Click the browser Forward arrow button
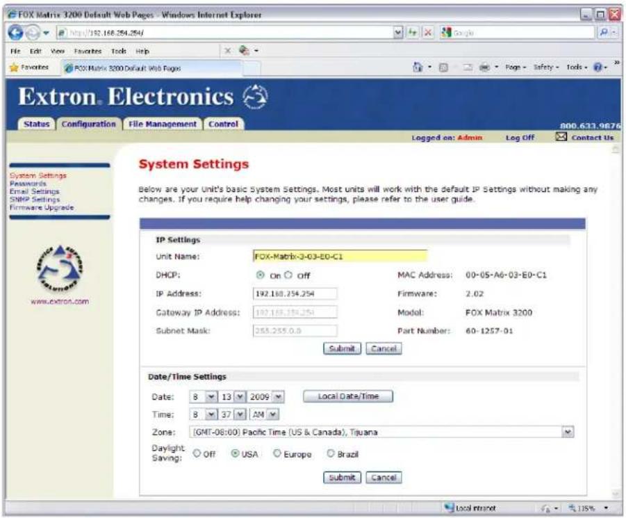The height and width of the screenshot is (518, 626). pyautogui.click(x=33, y=33)
